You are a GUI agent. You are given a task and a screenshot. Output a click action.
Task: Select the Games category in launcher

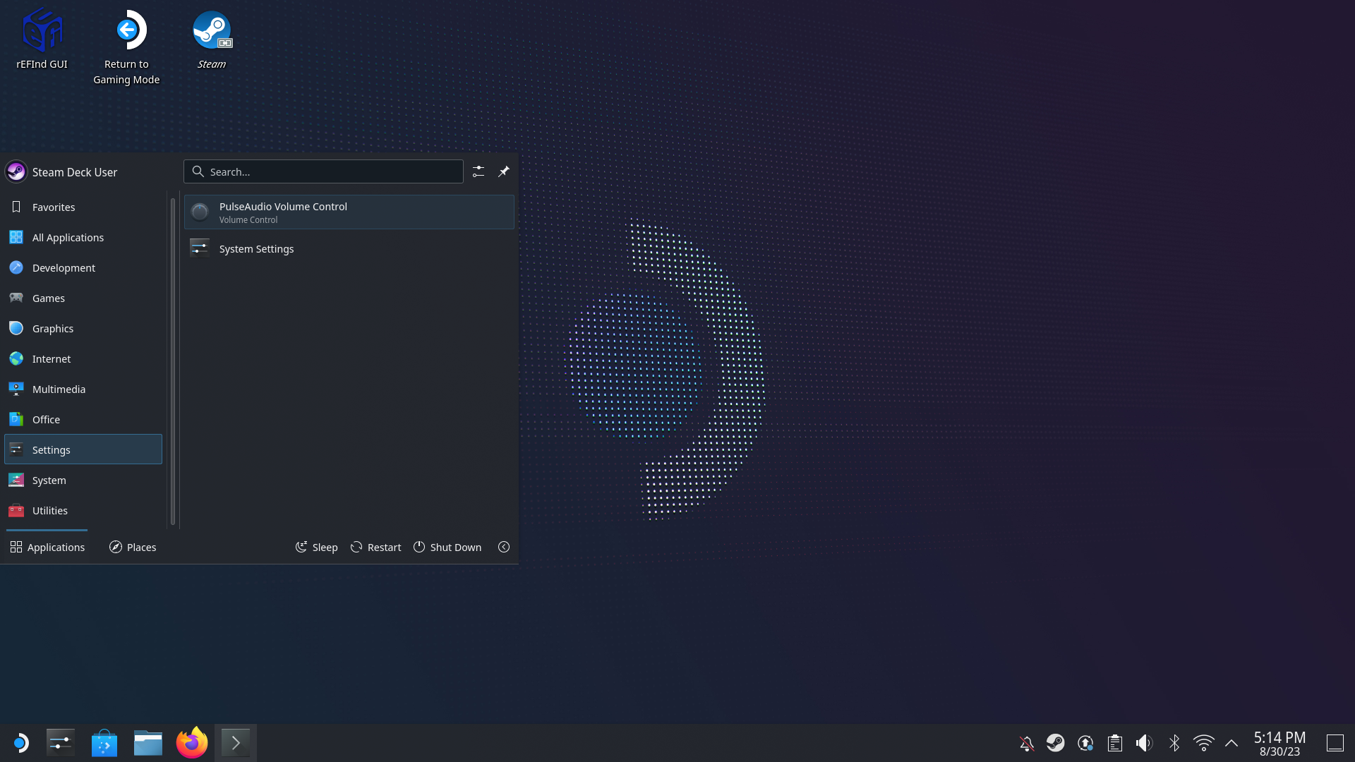click(x=48, y=298)
